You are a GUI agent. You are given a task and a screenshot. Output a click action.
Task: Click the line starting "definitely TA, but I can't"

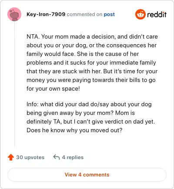click(91, 121)
